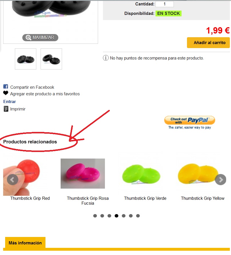Add the product with Añadir al carrito
The height and width of the screenshot is (255, 231).
(208, 43)
